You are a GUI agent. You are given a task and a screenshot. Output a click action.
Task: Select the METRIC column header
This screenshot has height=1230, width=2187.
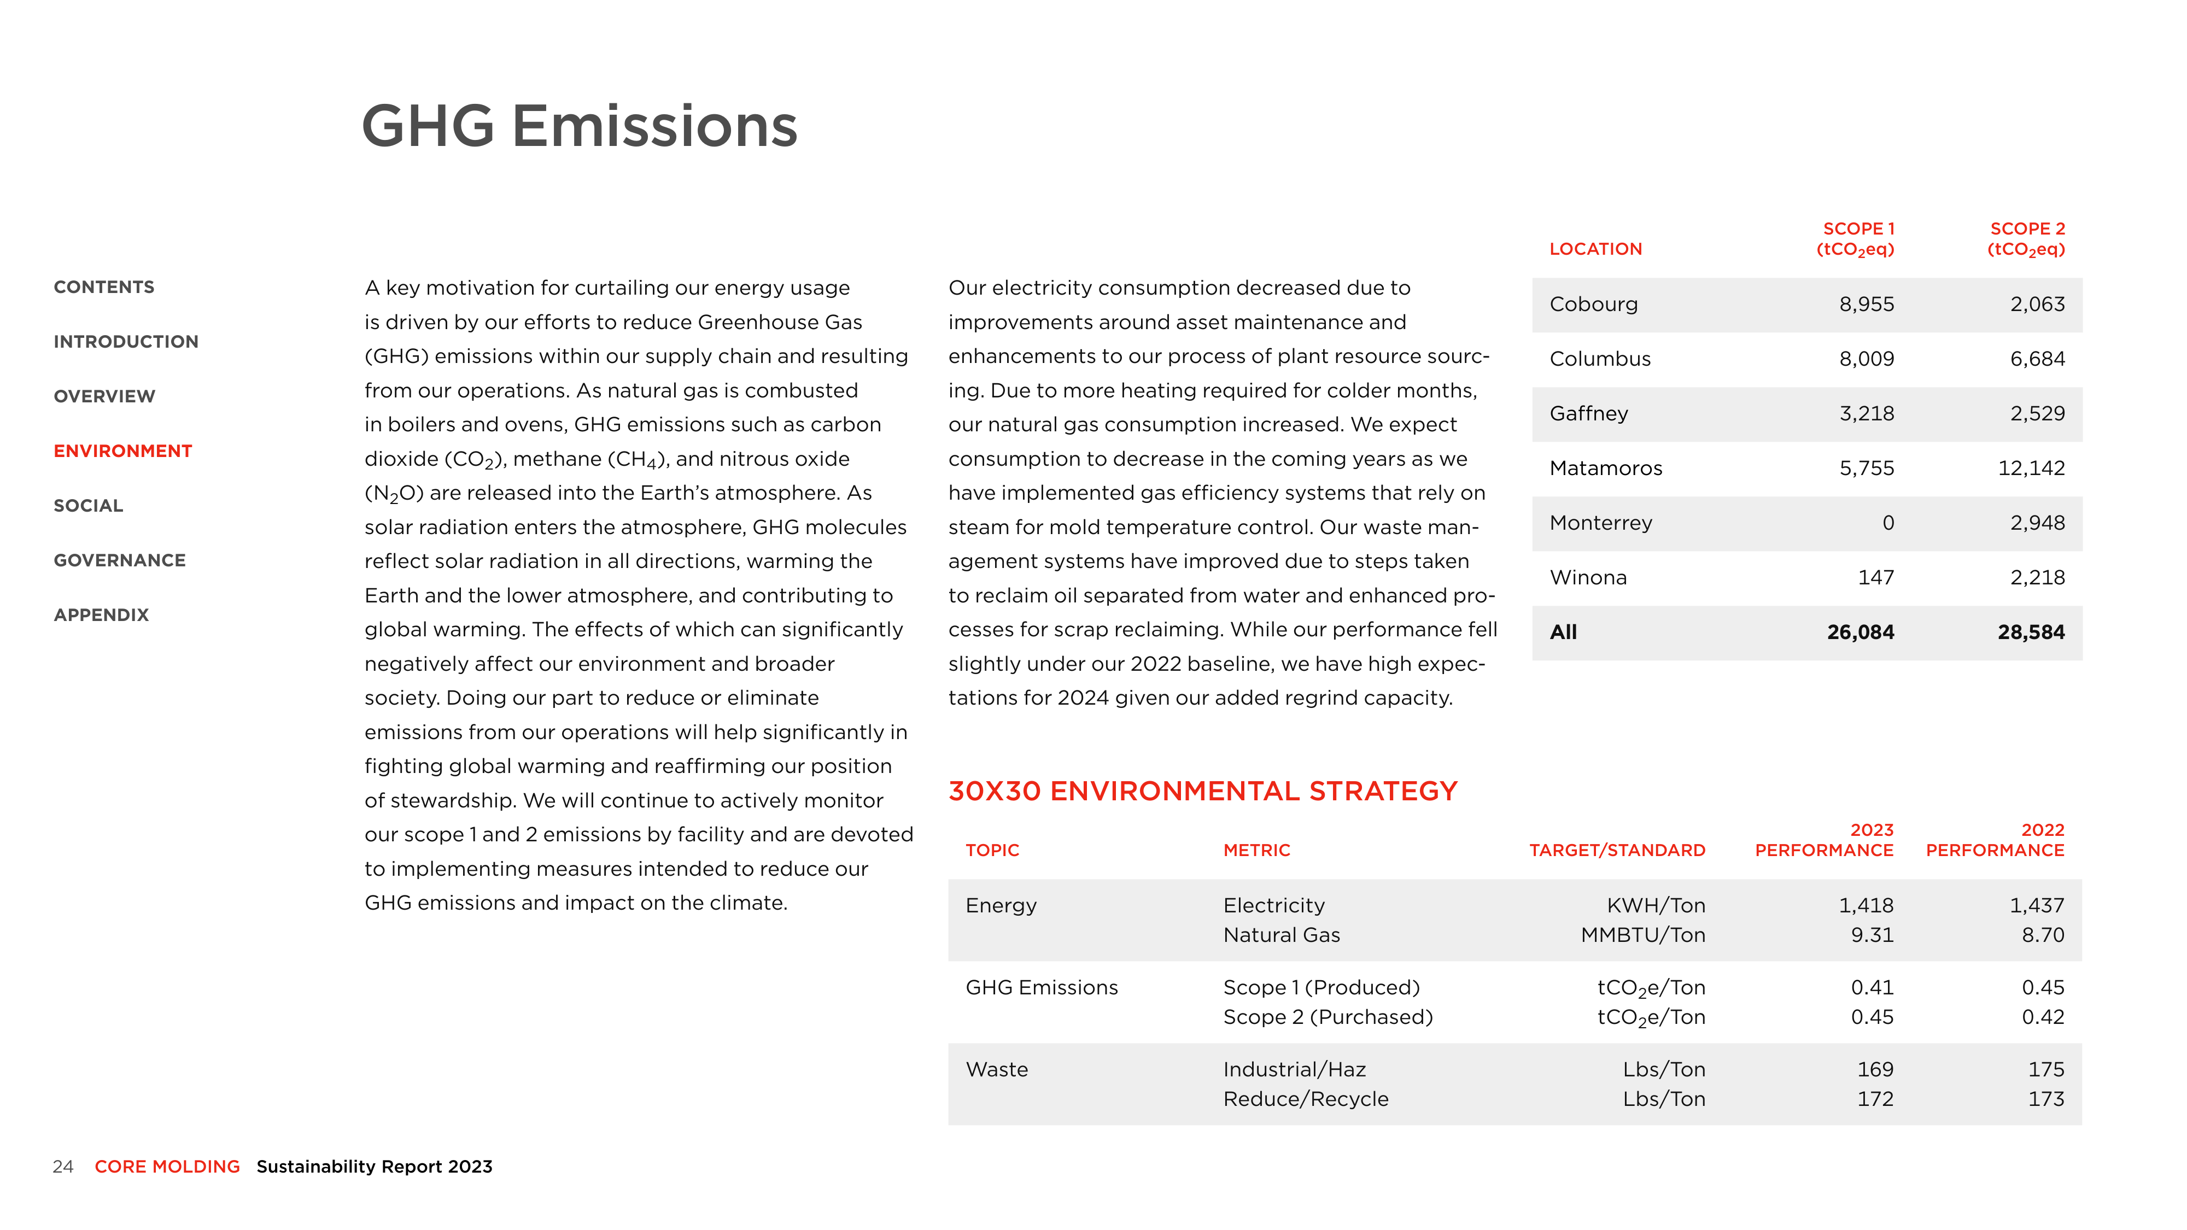tap(1256, 850)
